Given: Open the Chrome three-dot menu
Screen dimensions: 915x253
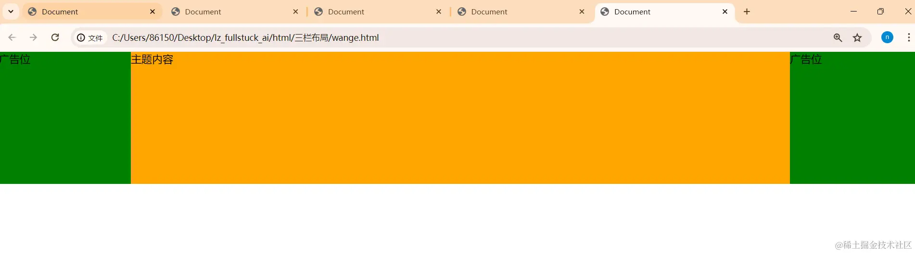Looking at the screenshot, I should coord(908,37).
